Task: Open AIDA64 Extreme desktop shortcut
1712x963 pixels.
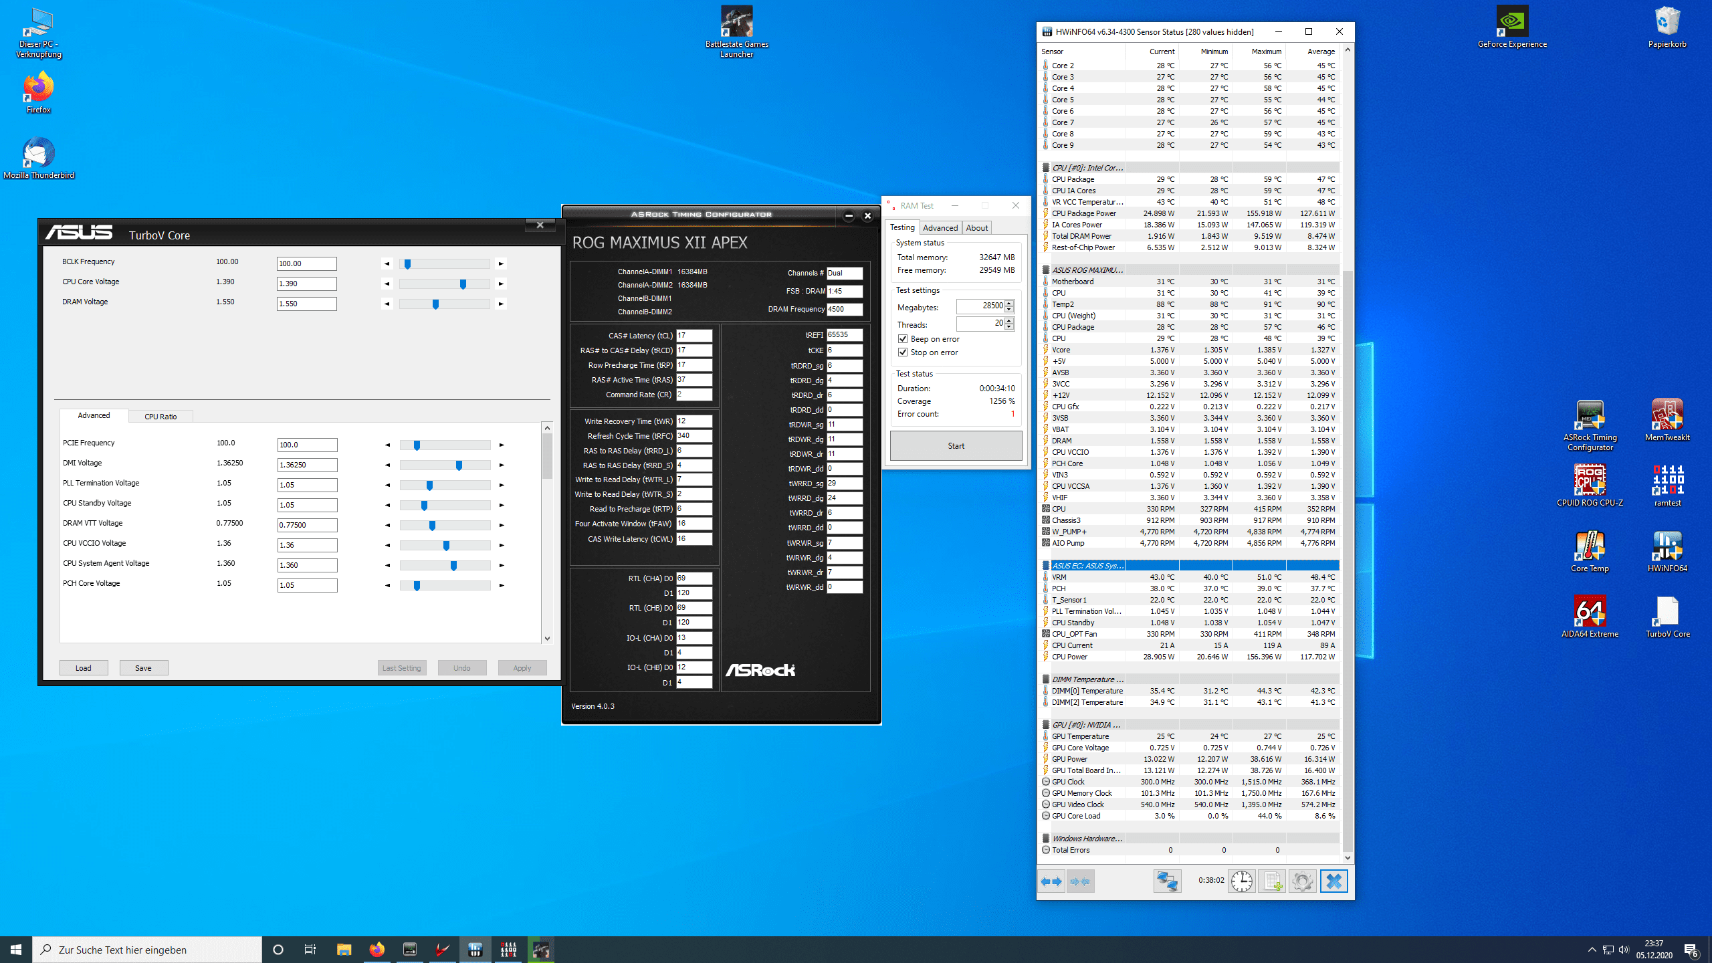Action: 1590,617
